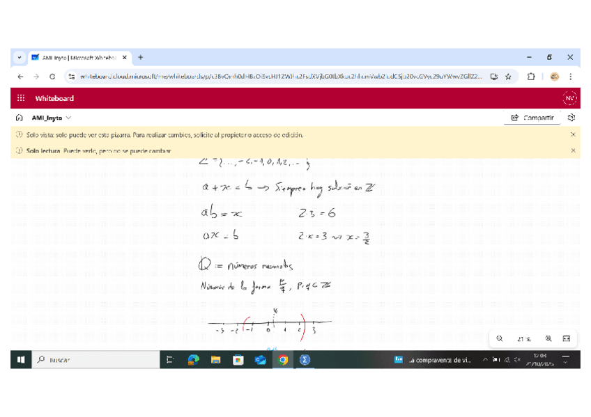Viewport: 591px width, 417px height.
Task: View site information icon in address bar
Action: click(x=71, y=77)
